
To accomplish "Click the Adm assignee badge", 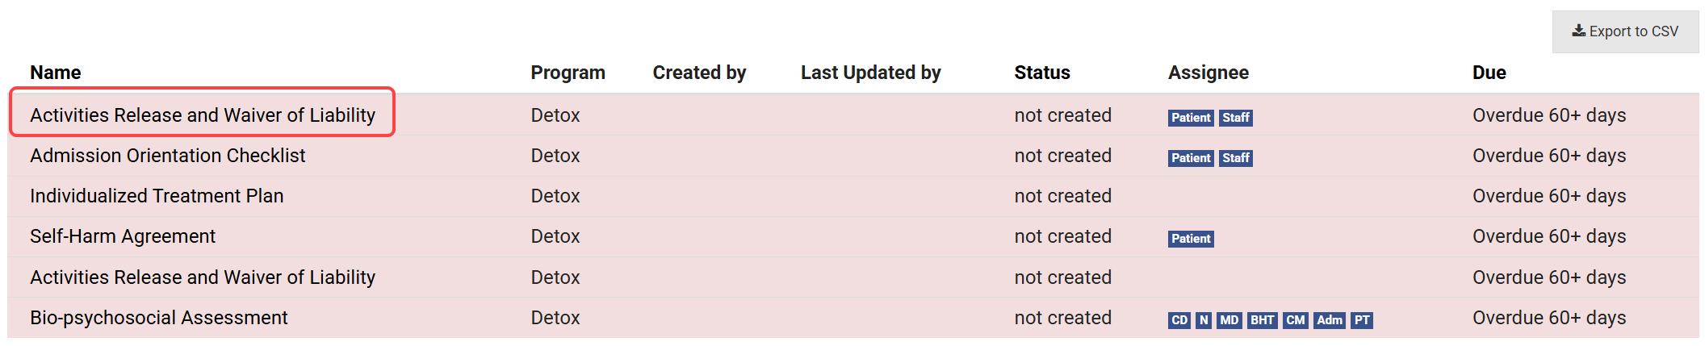I will coord(1329,320).
